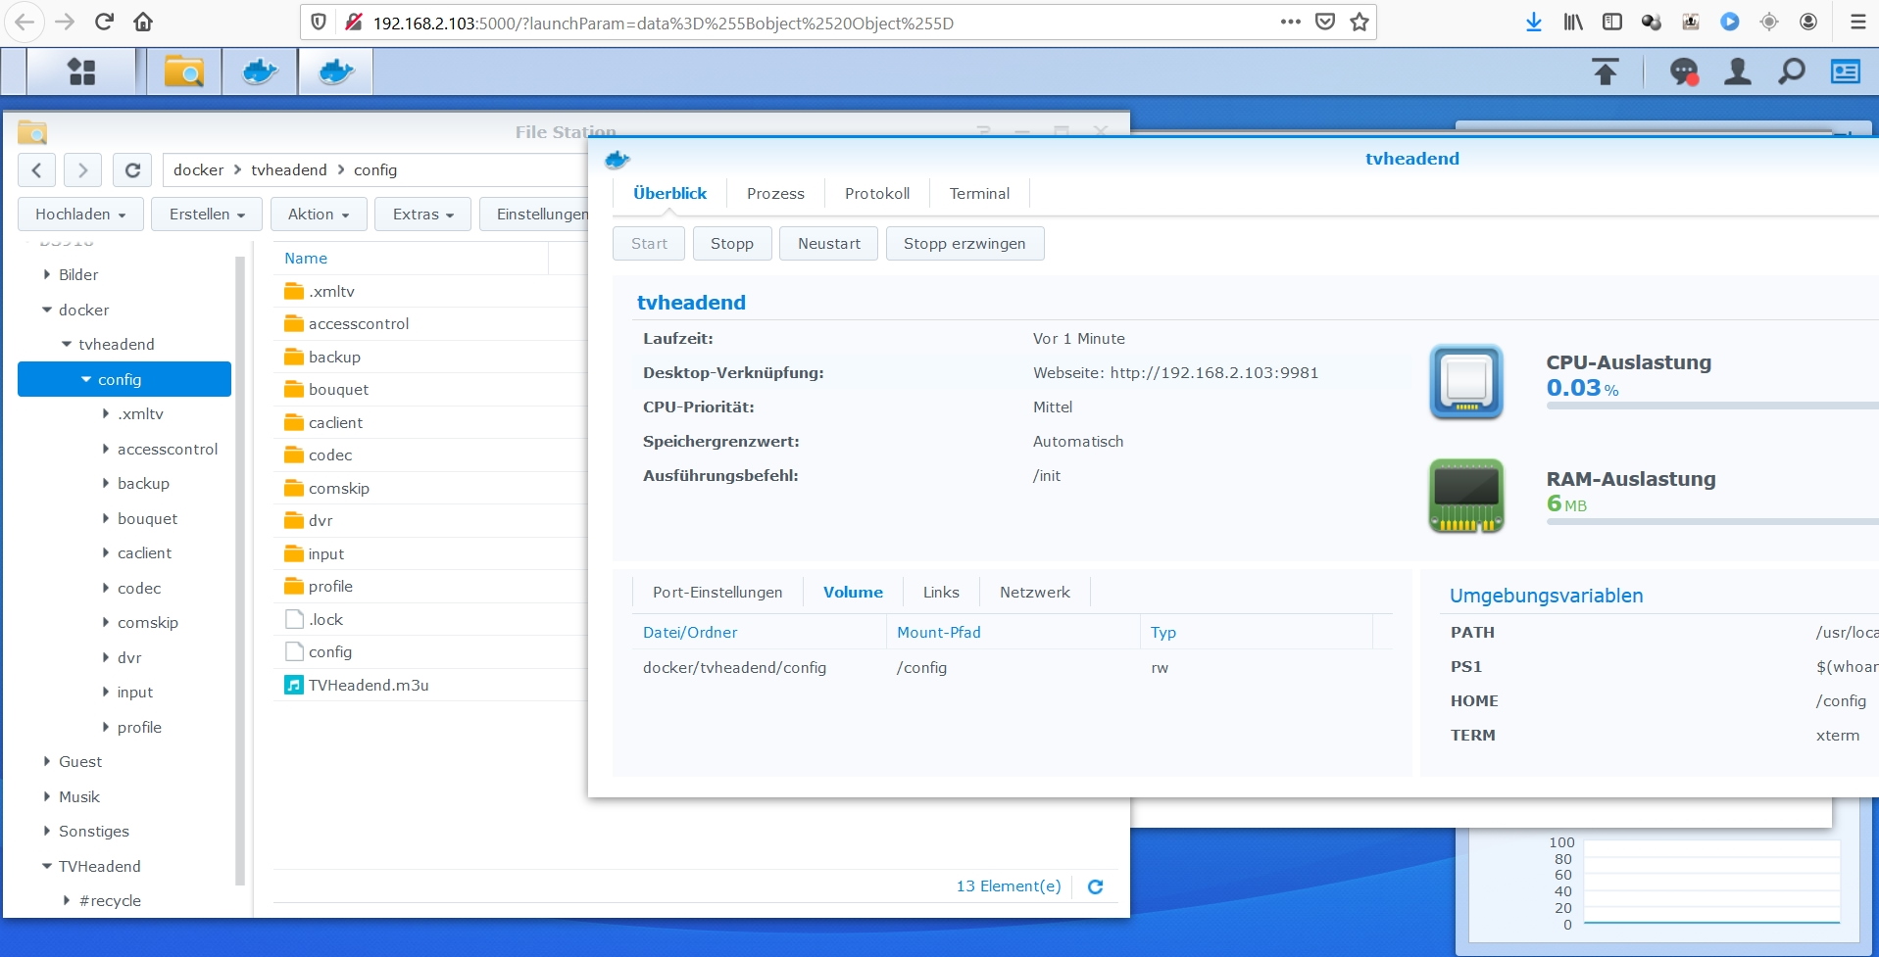
Task: Open the browser home page button
Action: [143, 22]
